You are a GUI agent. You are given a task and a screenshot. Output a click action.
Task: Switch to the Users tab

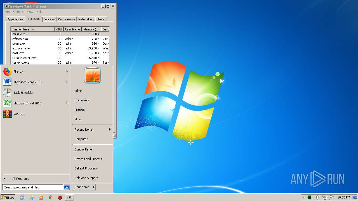click(101, 19)
